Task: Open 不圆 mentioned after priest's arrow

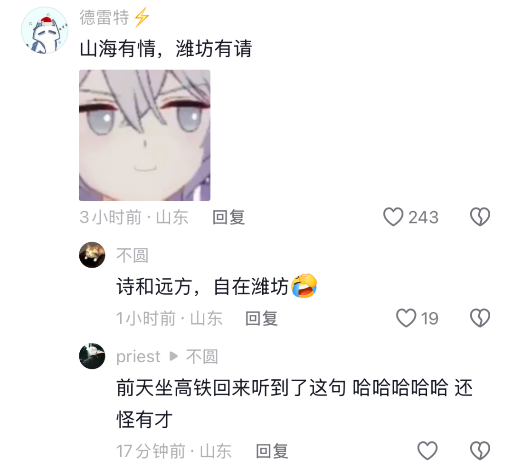Action: 202,357
